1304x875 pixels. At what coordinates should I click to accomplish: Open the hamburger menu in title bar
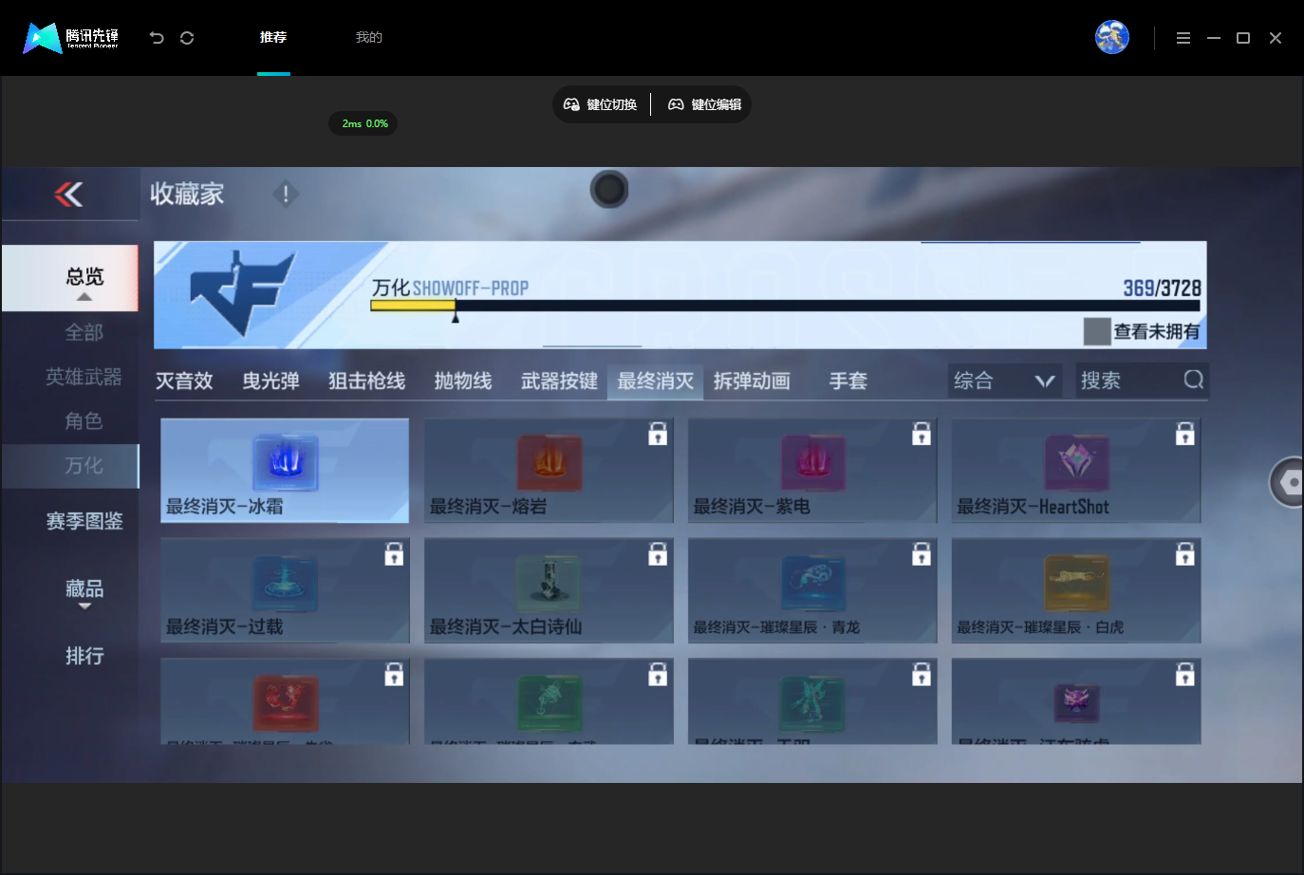[x=1183, y=38]
